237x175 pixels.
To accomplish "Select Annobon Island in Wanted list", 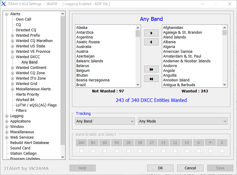I will pyautogui.click(x=176, y=80).
